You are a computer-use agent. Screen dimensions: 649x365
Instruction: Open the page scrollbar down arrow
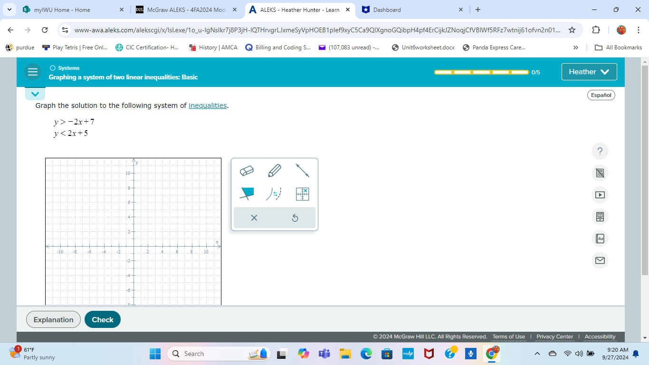point(645,338)
